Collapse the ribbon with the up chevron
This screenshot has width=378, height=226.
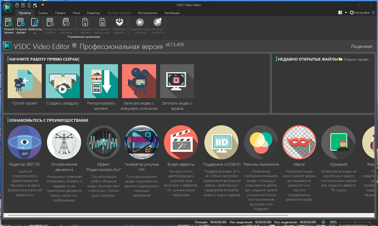click(346, 12)
